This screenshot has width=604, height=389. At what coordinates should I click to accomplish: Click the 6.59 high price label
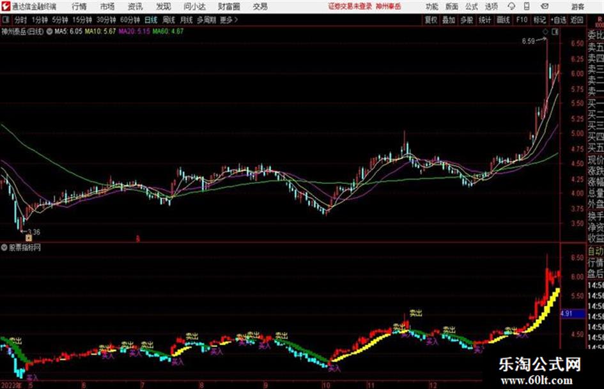tap(529, 42)
